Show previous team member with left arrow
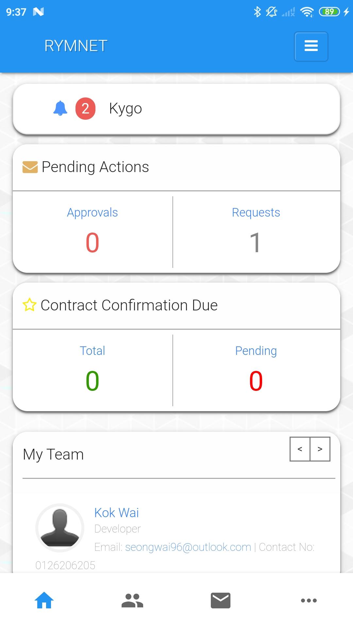353x628 pixels. [300, 449]
